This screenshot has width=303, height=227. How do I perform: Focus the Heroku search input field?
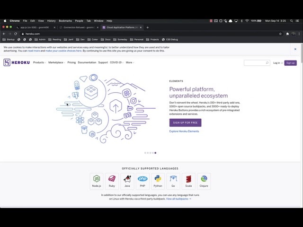click(x=257, y=63)
